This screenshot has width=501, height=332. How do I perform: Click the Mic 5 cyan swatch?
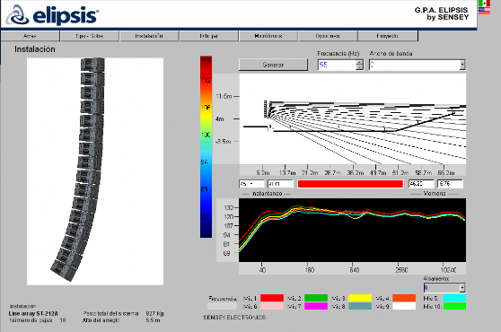(x=454, y=298)
